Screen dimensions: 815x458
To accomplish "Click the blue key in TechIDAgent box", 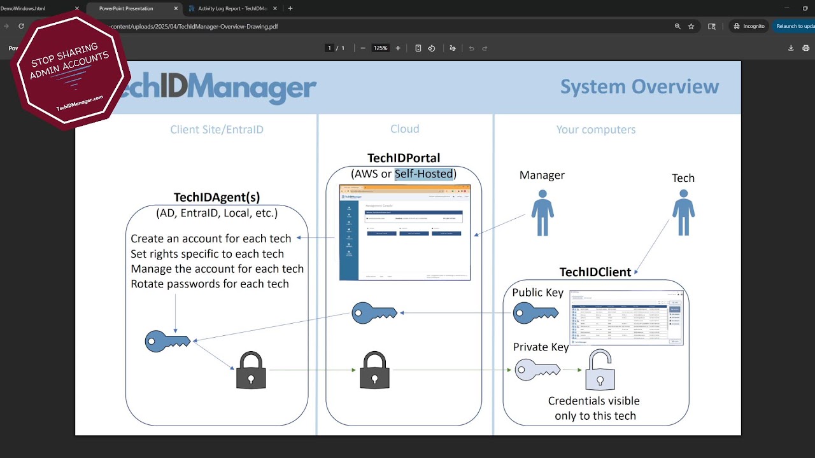I will tap(167, 342).
